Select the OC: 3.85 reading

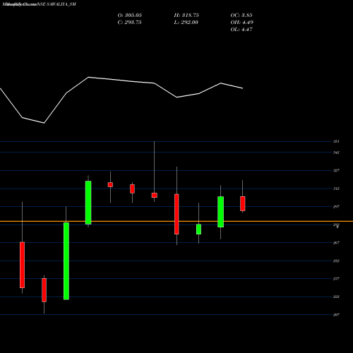(x=241, y=16)
